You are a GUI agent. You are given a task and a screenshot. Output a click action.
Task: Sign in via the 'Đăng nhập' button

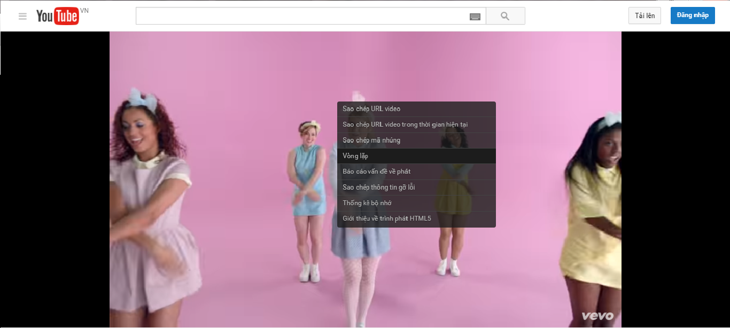coord(692,15)
